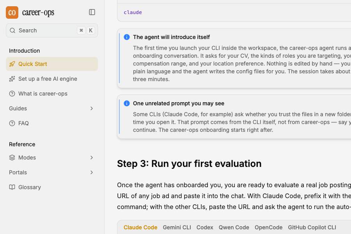This screenshot has width=351, height=234.
Task: Click the rocket icon beside Quick Start
Action: tap(12, 64)
